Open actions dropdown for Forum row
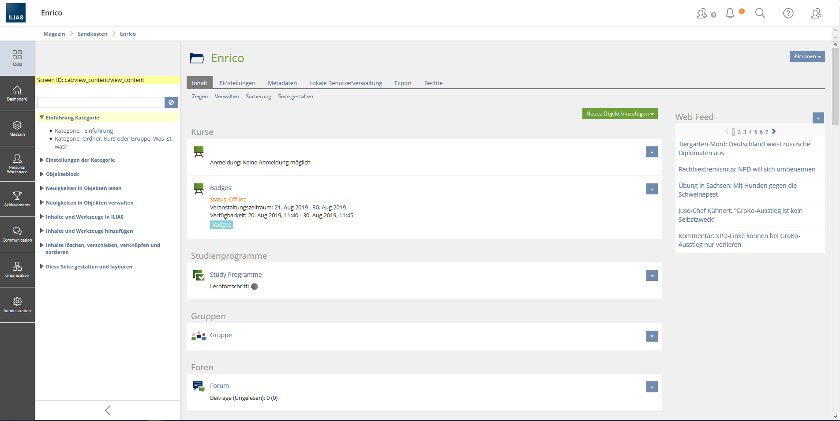Screen dimensions: 840x421 point(652,387)
